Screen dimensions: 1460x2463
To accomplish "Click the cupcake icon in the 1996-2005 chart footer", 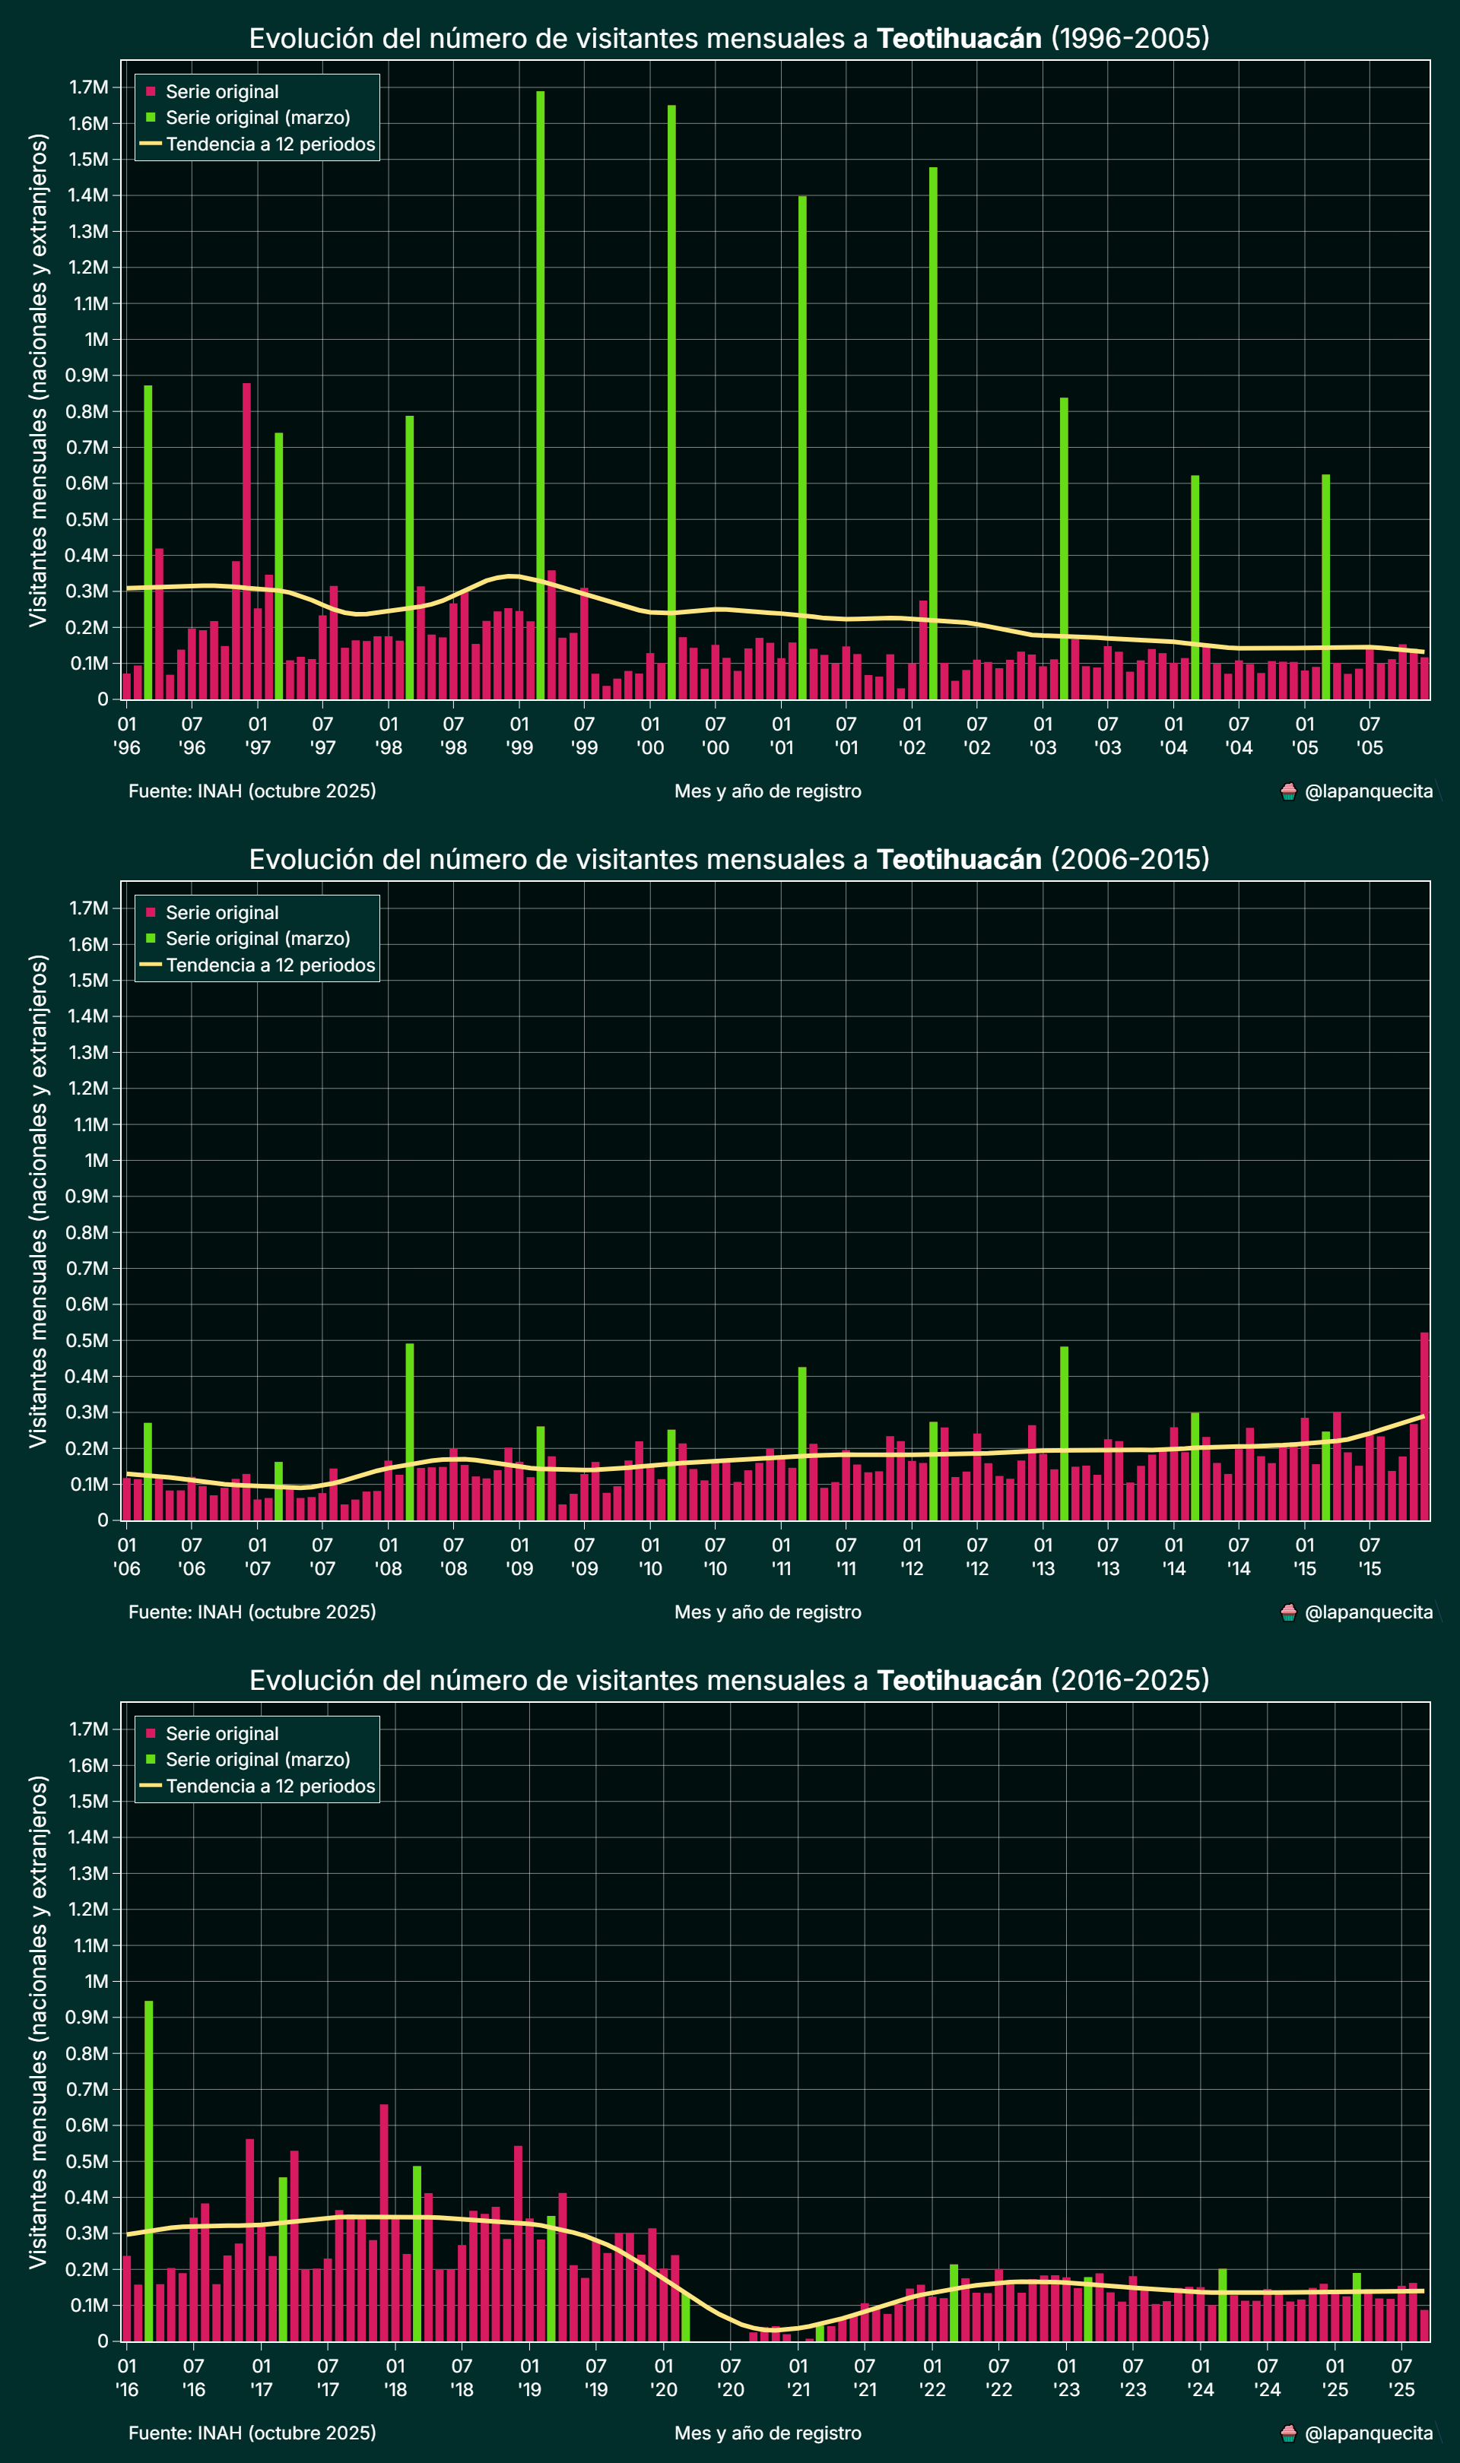I will point(1288,791).
